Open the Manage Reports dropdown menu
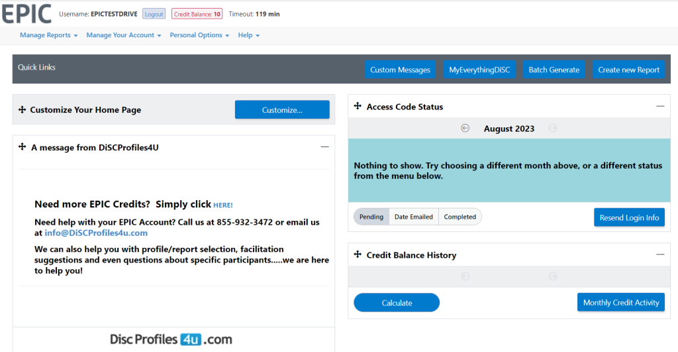Viewport: 678px width, 352px height. coord(48,35)
